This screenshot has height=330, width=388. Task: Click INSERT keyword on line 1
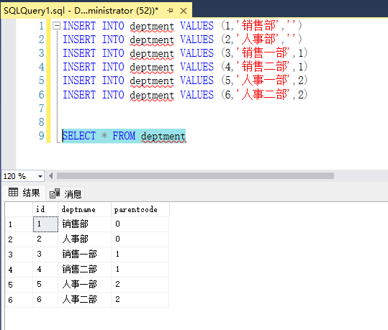pos(79,26)
